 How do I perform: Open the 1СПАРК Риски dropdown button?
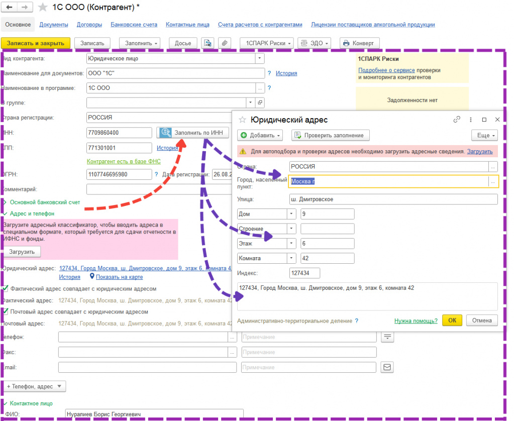tap(267, 43)
